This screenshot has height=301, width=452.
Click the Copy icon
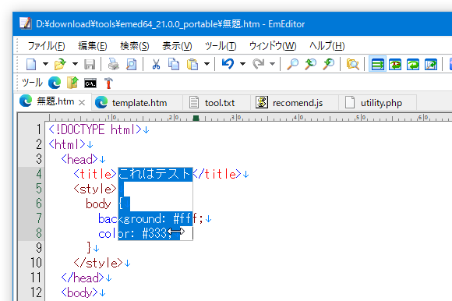click(174, 64)
